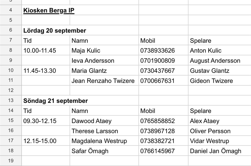Click the '11.45-13.30' time cell
The height and width of the screenshot is (166, 251).
click(40, 71)
